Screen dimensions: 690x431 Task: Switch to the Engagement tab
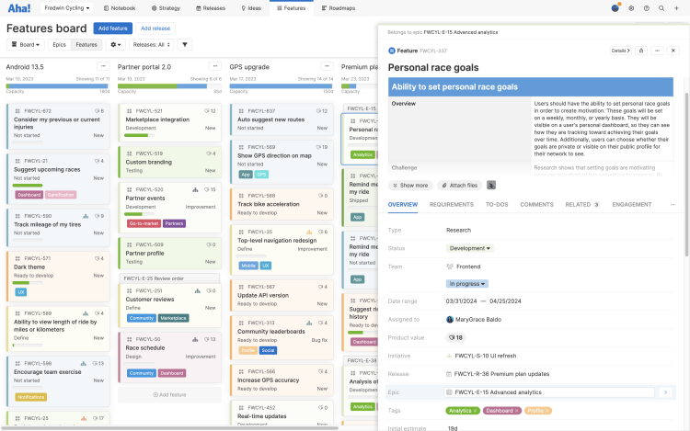pyautogui.click(x=631, y=205)
